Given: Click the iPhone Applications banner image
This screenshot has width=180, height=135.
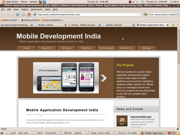Looking at the screenshot, I should point(66,78).
